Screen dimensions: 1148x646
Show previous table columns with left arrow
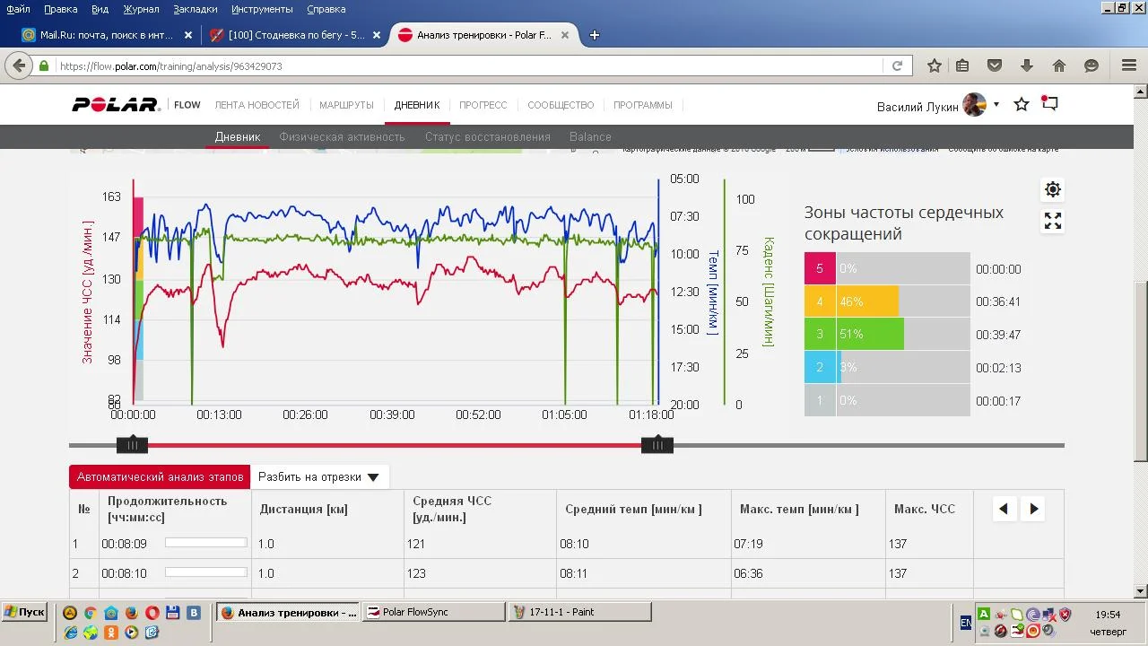point(1004,509)
